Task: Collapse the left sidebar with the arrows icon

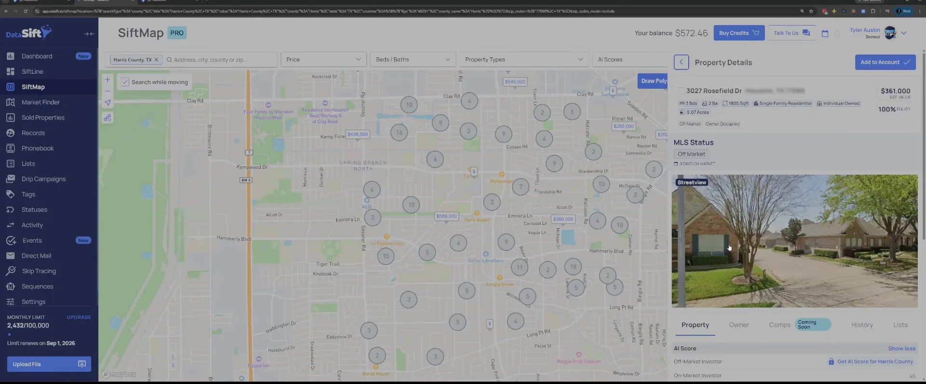Action: coord(89,34)
